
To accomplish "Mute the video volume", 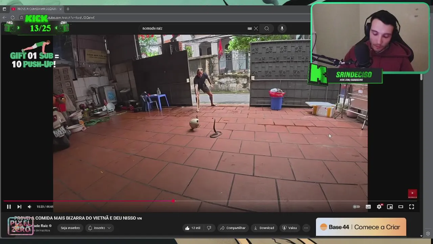I will tap(29, 207).
